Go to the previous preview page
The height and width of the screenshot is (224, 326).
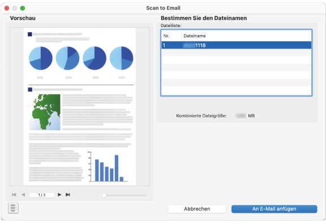(x=23, y=195)
